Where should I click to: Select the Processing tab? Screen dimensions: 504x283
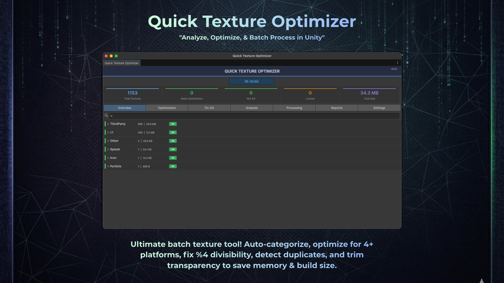(x=294, y=108)
